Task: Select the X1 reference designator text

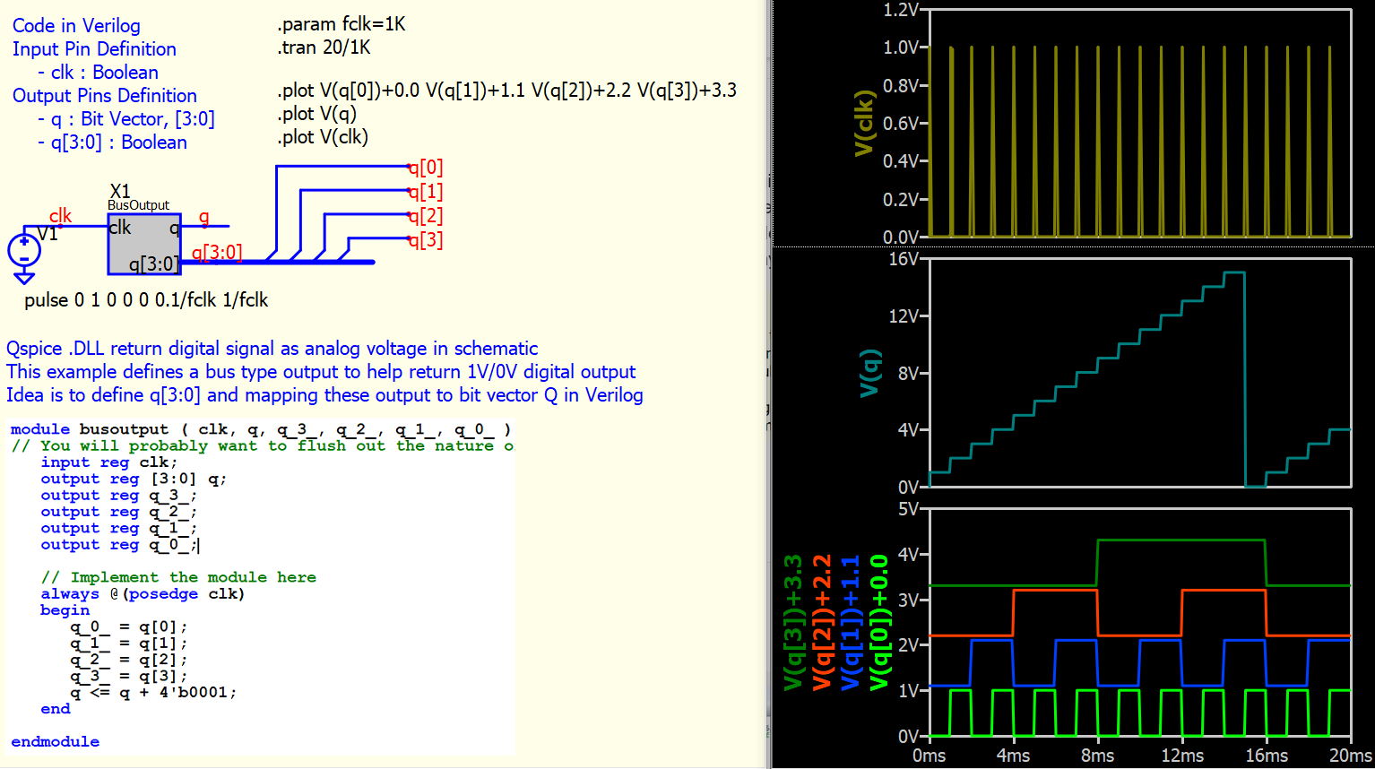Action: 120,191
